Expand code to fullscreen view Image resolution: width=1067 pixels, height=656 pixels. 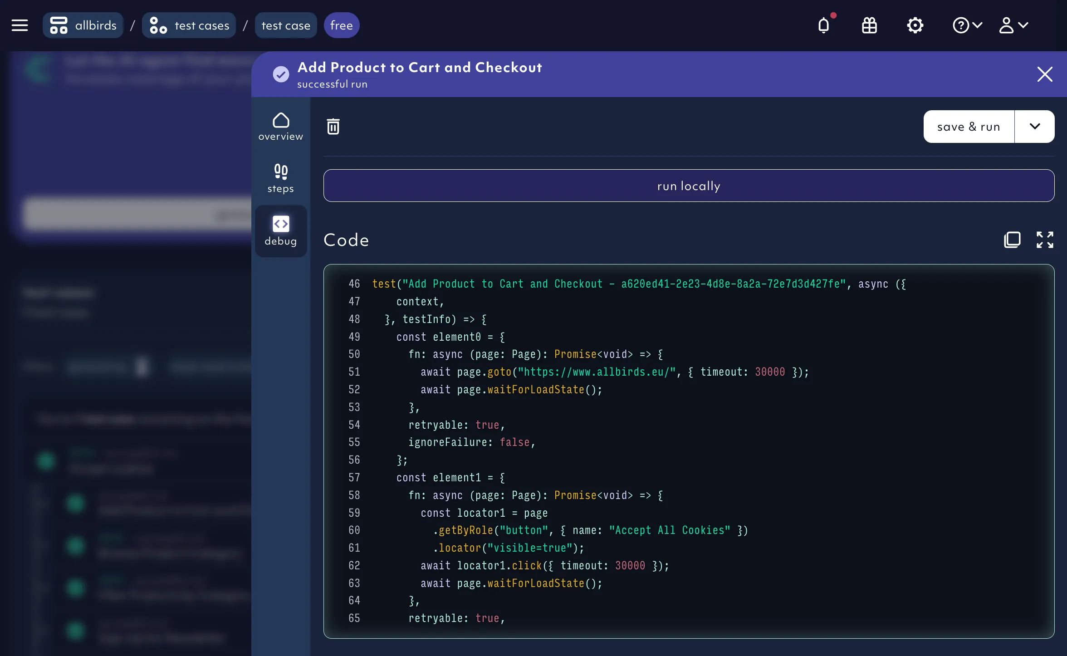pos(1045,240)
